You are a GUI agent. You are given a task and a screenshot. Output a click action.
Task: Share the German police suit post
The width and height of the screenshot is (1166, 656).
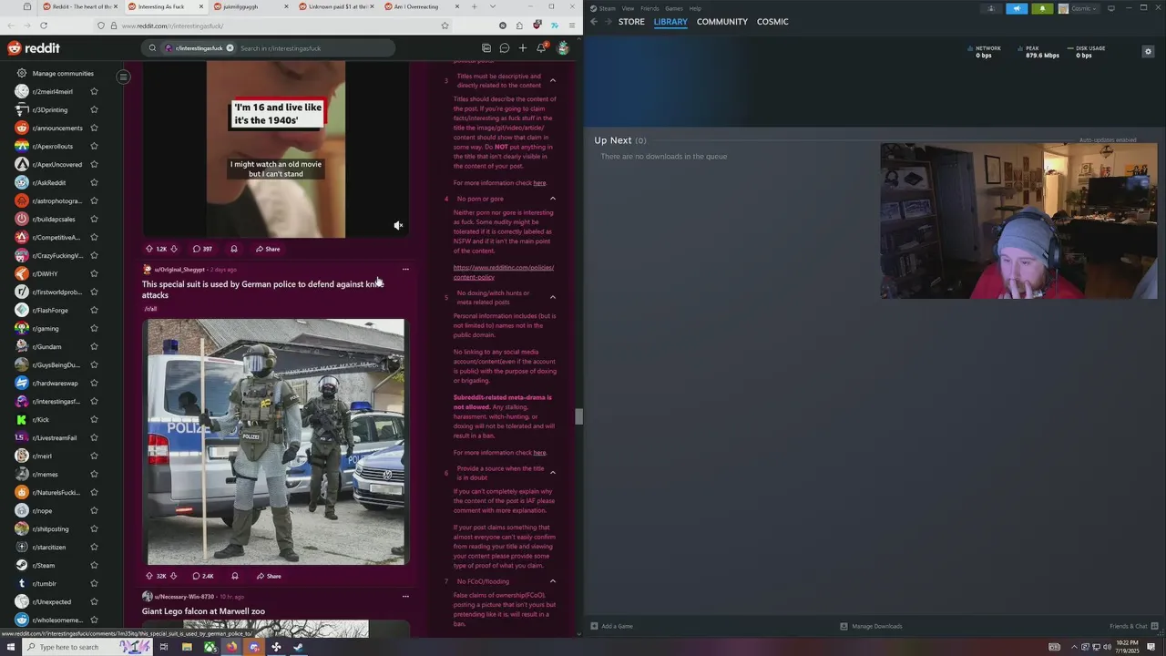pyautogui.click(x=269, y=576)
